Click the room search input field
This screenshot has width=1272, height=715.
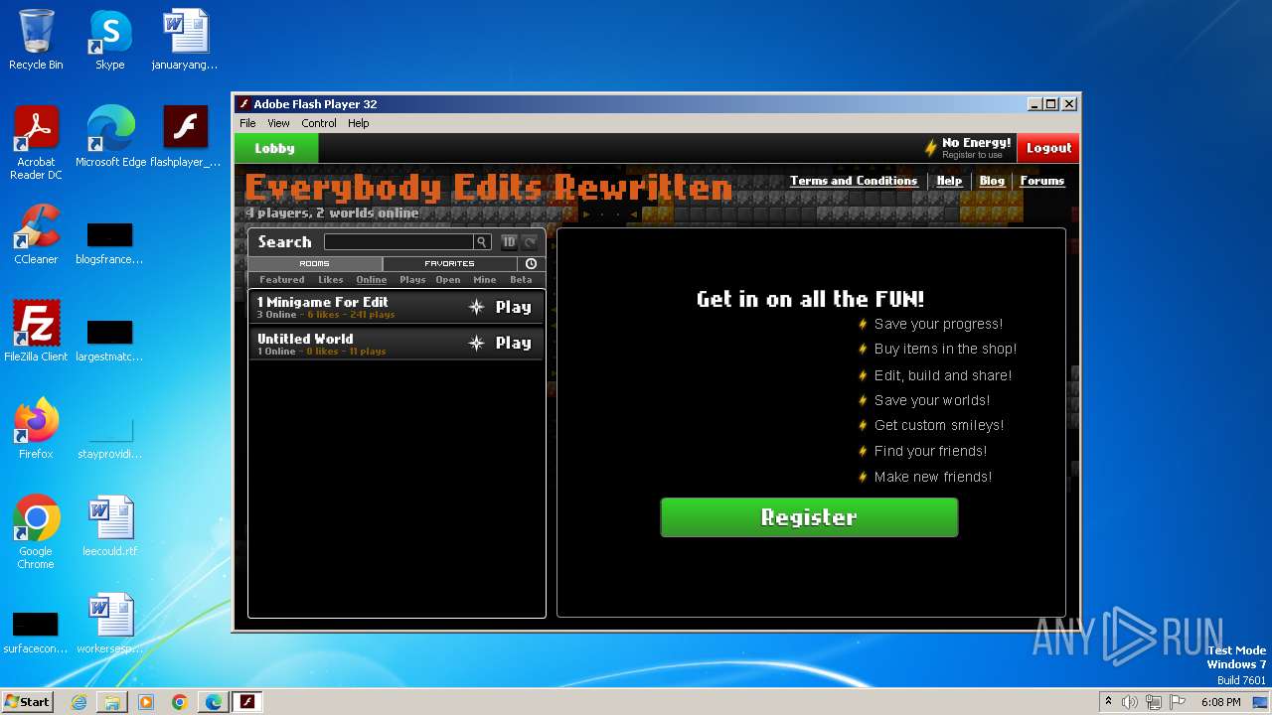pos(398,242)
